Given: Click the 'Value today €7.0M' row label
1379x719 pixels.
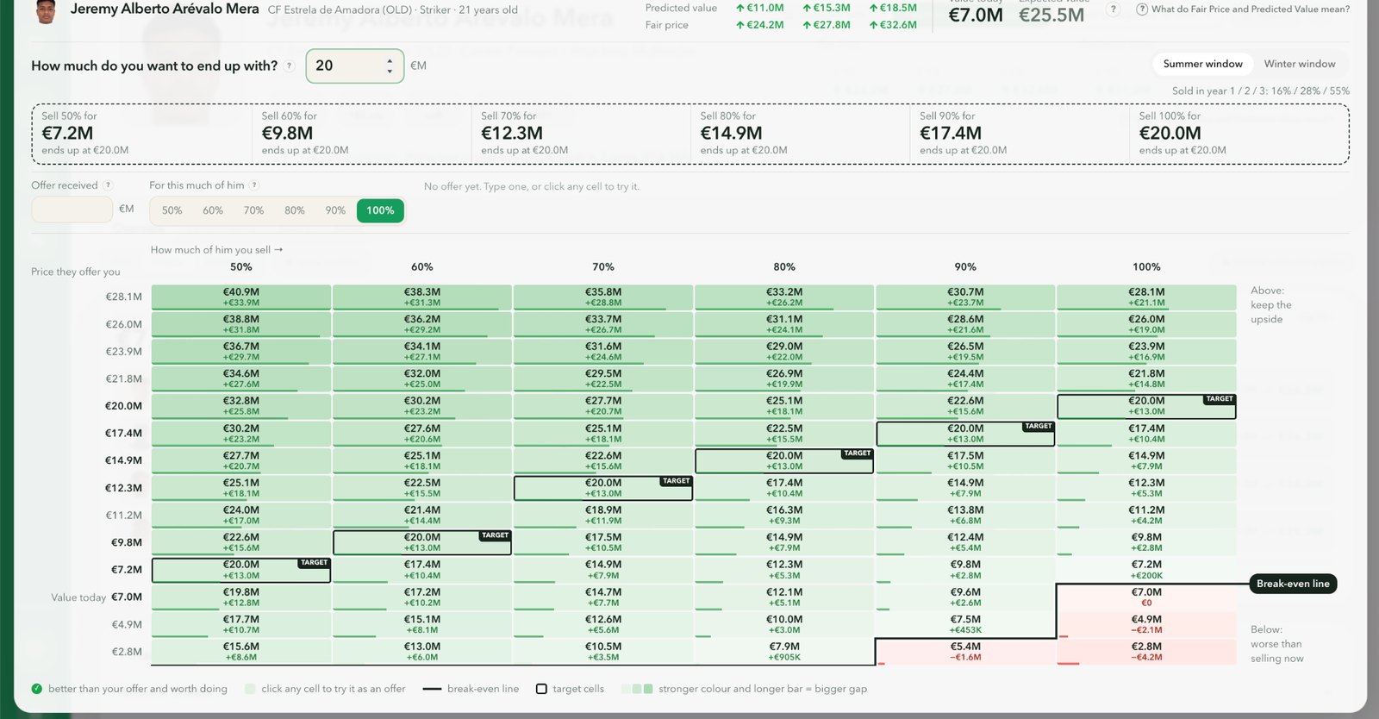Looking at the screenshot, I should [97, 597].
